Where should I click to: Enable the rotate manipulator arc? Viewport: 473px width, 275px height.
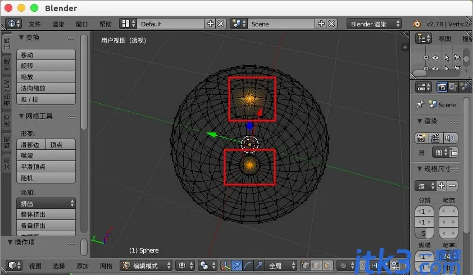(248, 265)
